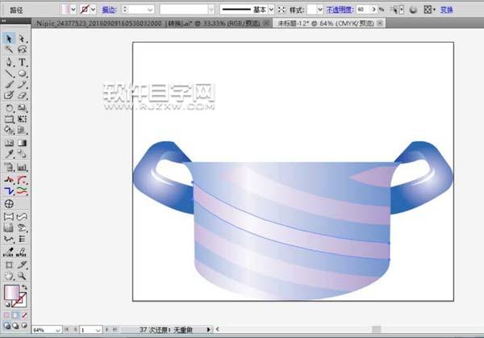This screenshot has width=484, height=338.
Task: Swap fill and stroke colors
Action: 24,286
